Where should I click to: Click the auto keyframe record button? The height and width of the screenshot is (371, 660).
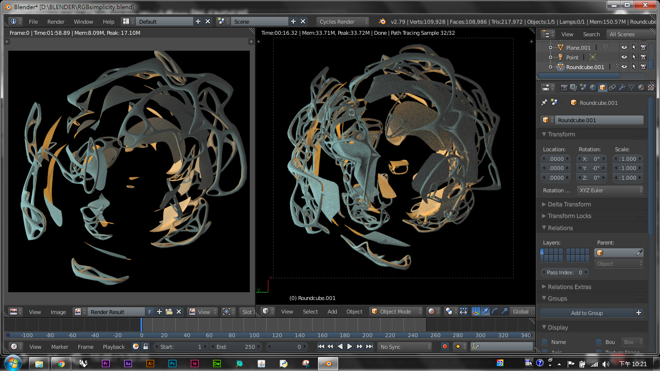pos(445,346)
